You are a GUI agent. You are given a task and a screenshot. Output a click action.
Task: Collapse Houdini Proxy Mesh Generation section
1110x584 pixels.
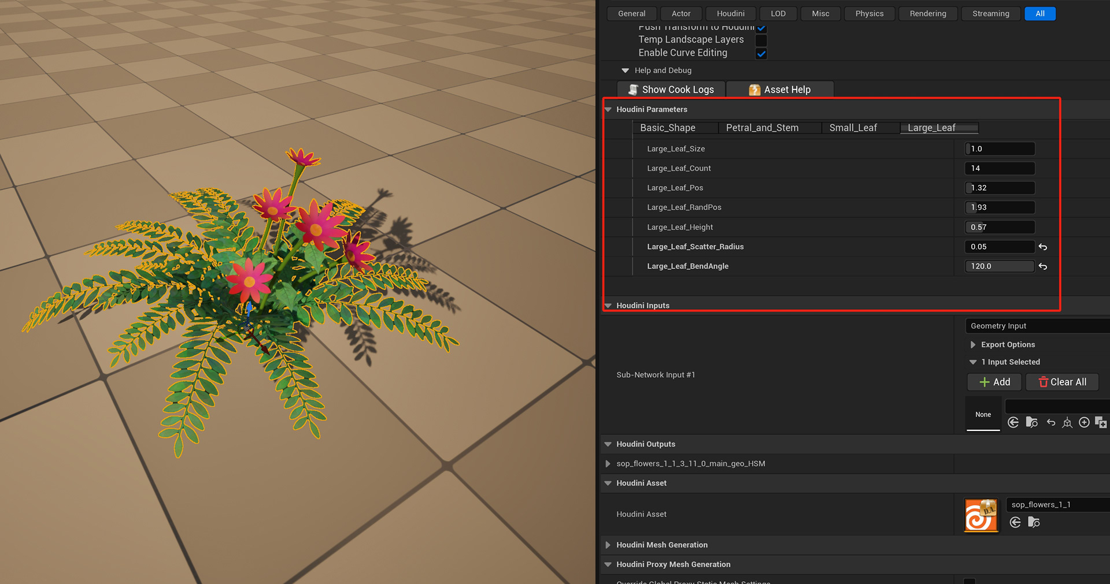pos(608,564)
